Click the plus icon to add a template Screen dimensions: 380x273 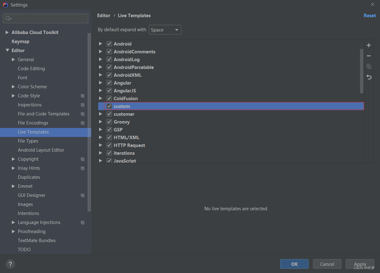click(369, 45)
